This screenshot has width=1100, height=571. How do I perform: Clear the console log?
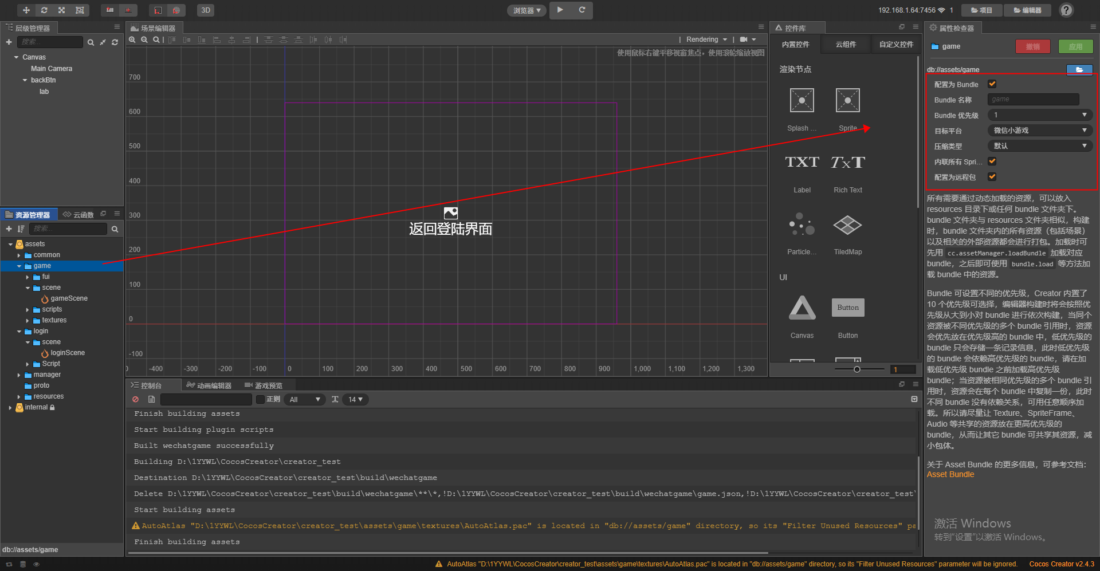(136, 400)
